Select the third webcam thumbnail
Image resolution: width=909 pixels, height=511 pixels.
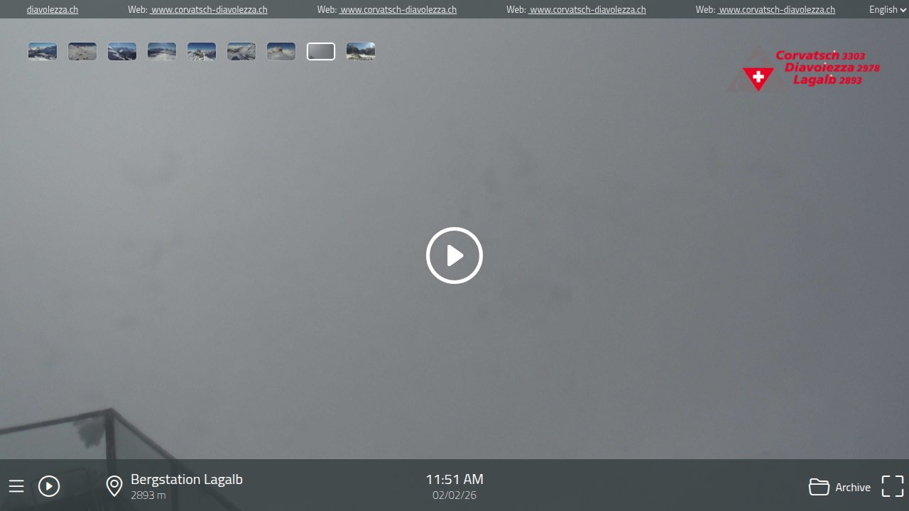[x=122, y=52]
